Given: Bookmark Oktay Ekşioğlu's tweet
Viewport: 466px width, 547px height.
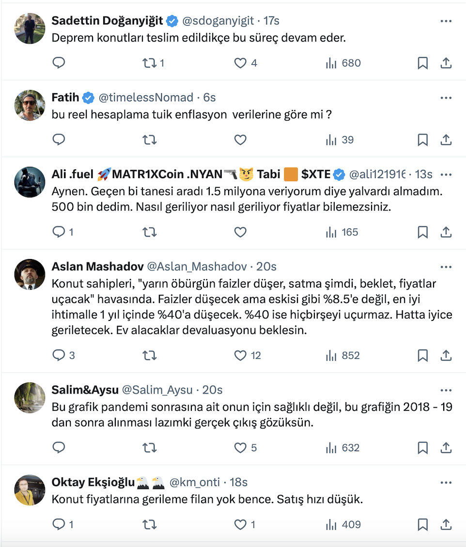Looking at the screenshot, I should pyautogui.click(x=422, y=524).
